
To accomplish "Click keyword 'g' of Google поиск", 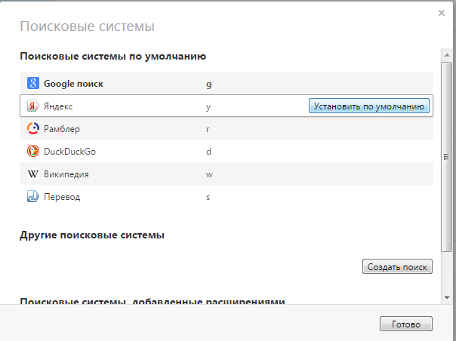I will (208, 84).
